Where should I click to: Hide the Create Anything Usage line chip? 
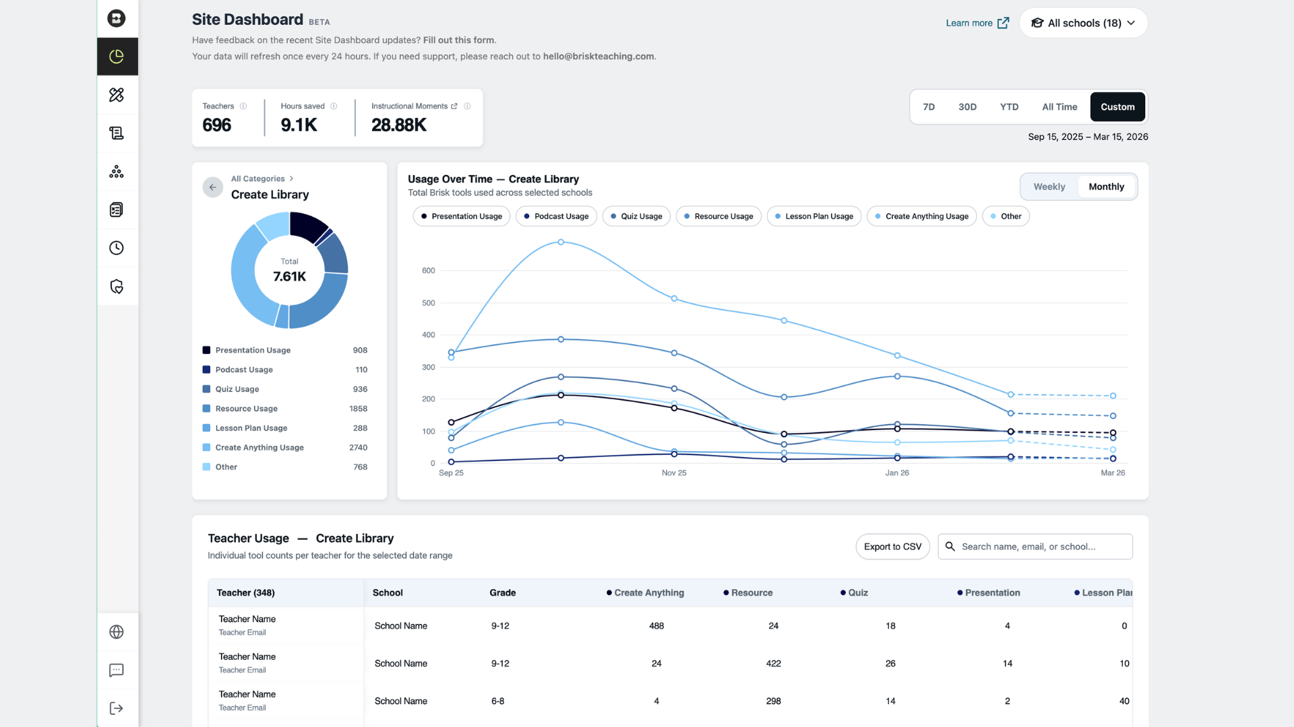921,216
